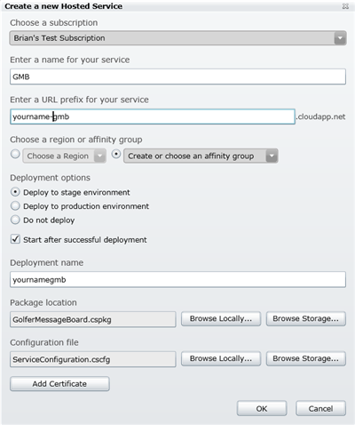This screenshot has width=355, height=425.
Task: Select the Choose a Region radio button
Action: [x=15, y=154]
